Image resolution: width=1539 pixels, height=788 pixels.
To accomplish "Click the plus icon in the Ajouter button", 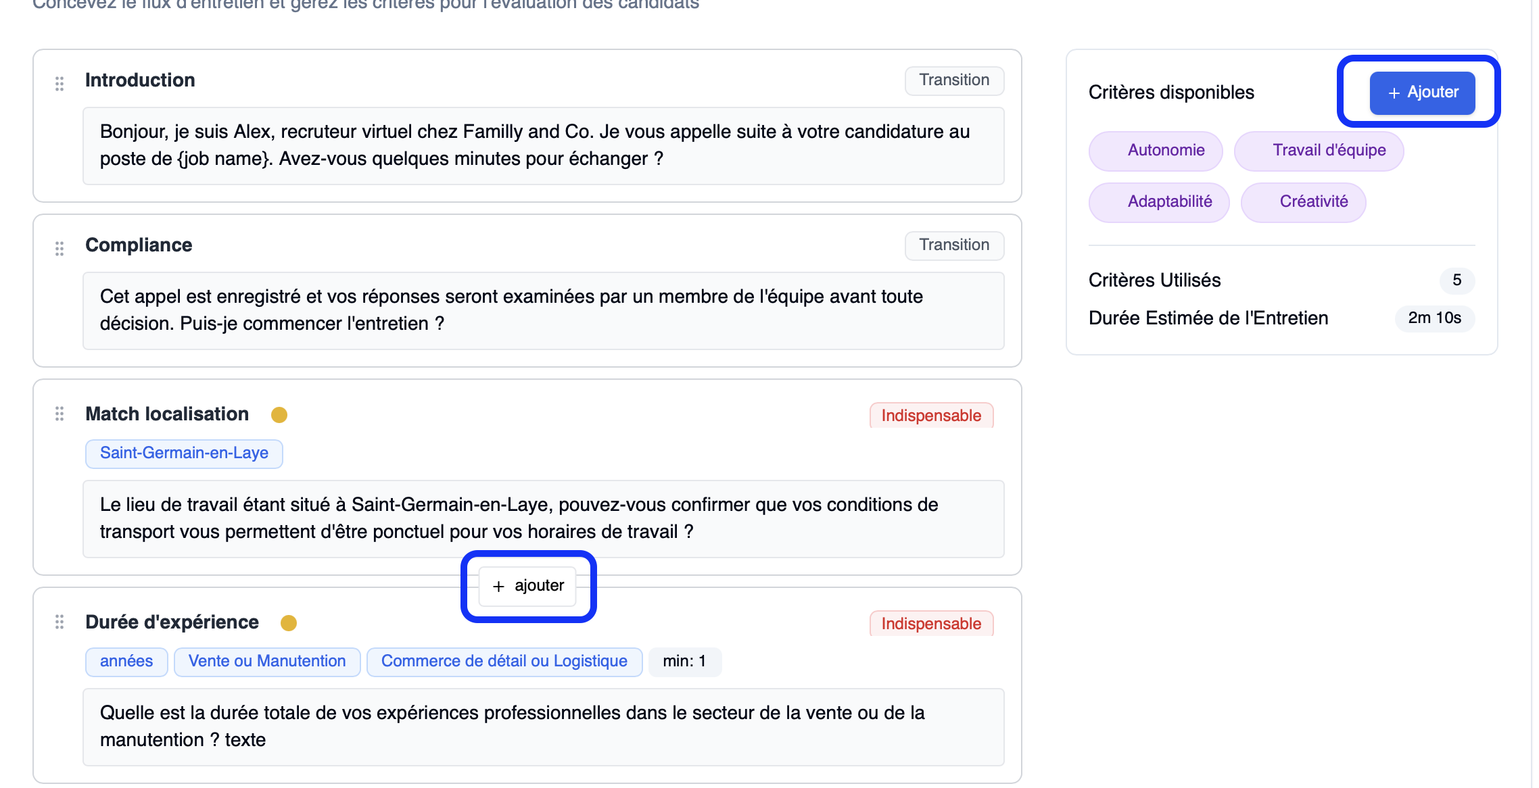I will [x=1393, y=93].
